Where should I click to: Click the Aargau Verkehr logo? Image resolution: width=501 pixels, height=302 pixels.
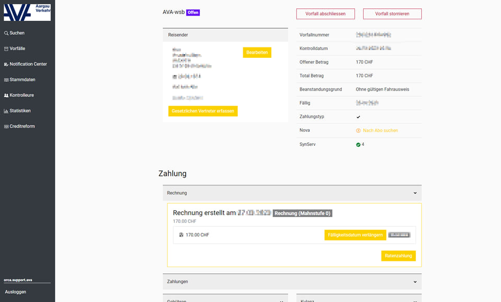27,11
